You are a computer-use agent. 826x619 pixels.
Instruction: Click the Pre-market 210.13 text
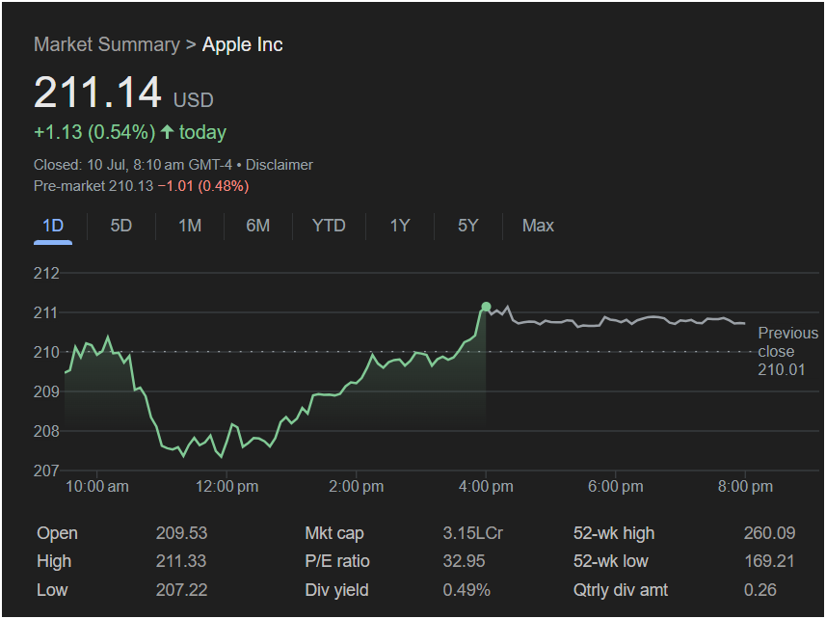[x=93, y=186]
